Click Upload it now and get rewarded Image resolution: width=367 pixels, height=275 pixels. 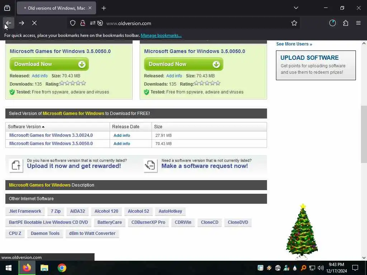click(74, 166)
